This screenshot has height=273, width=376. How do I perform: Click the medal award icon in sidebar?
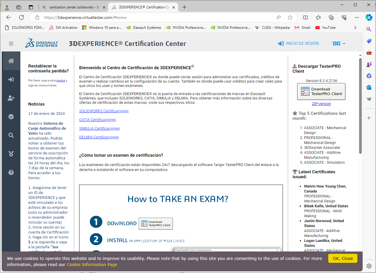11,154
